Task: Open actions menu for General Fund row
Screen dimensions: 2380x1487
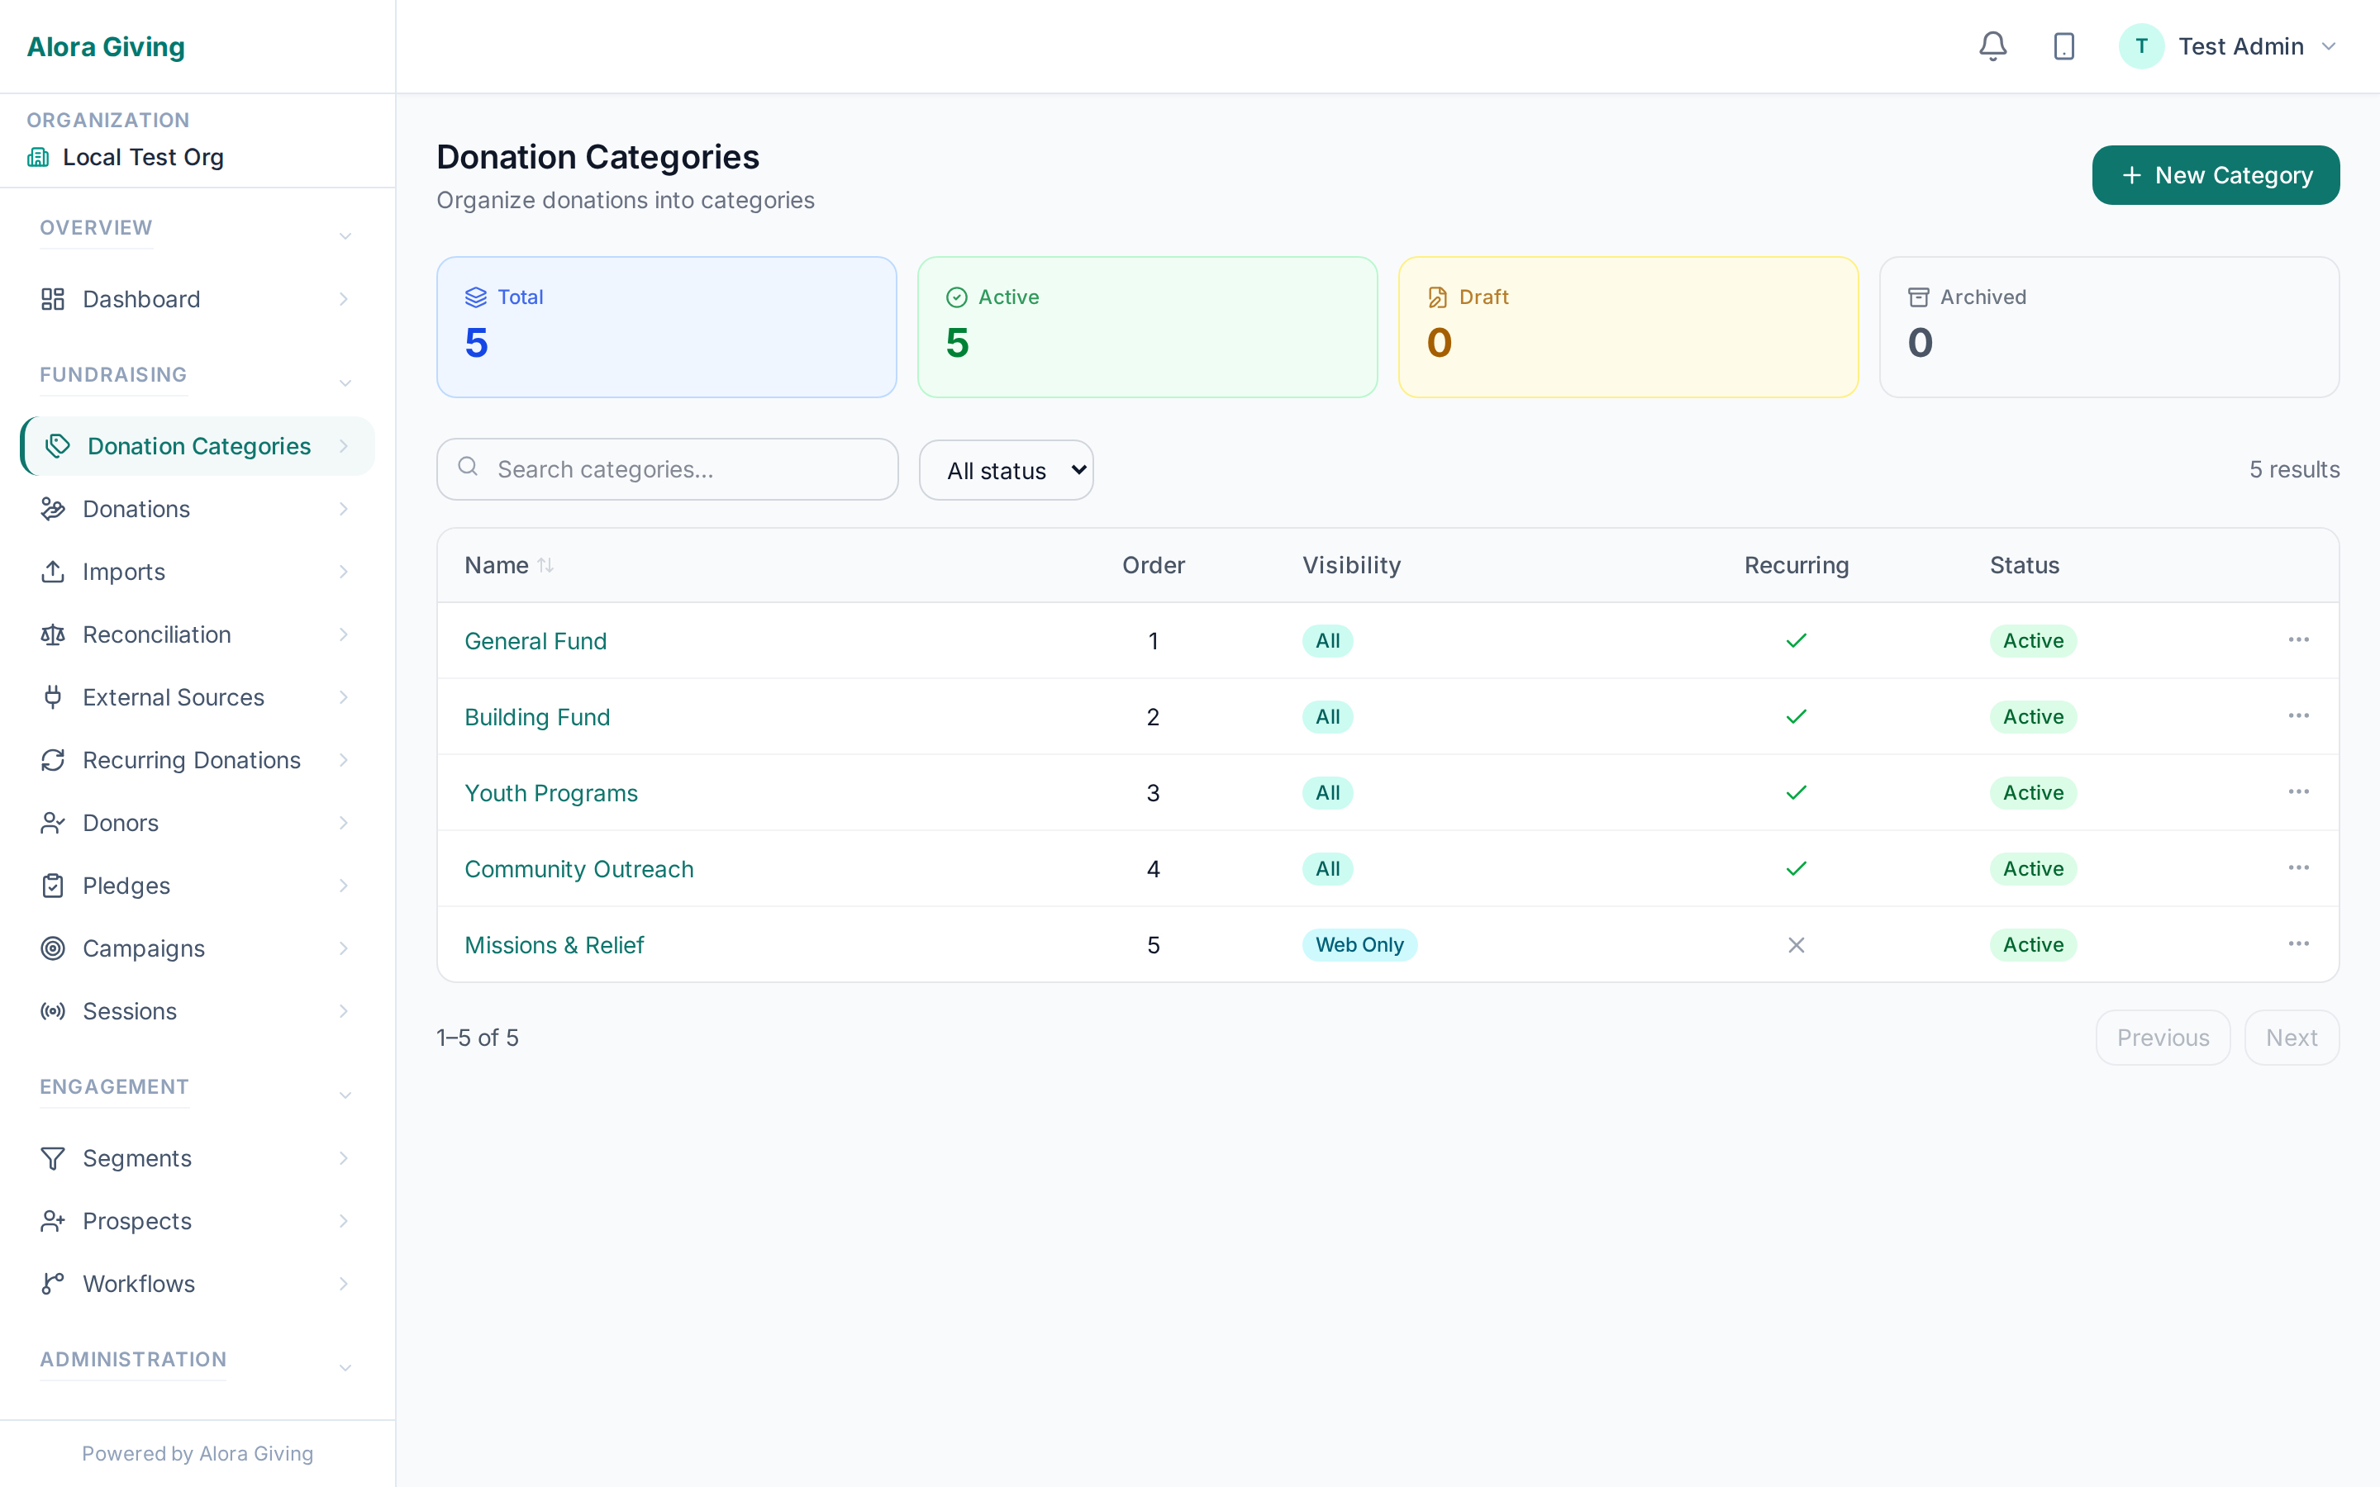Action: pyautogui.click(x=2297, y=640)
